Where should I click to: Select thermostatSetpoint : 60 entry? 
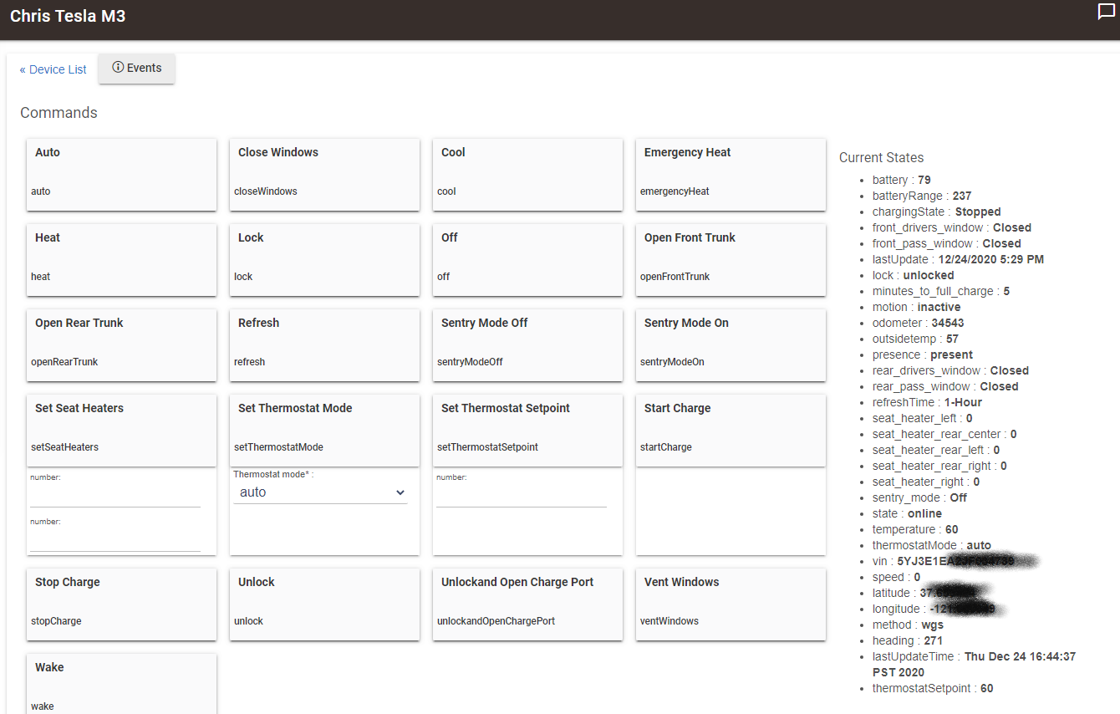[933, 688]
